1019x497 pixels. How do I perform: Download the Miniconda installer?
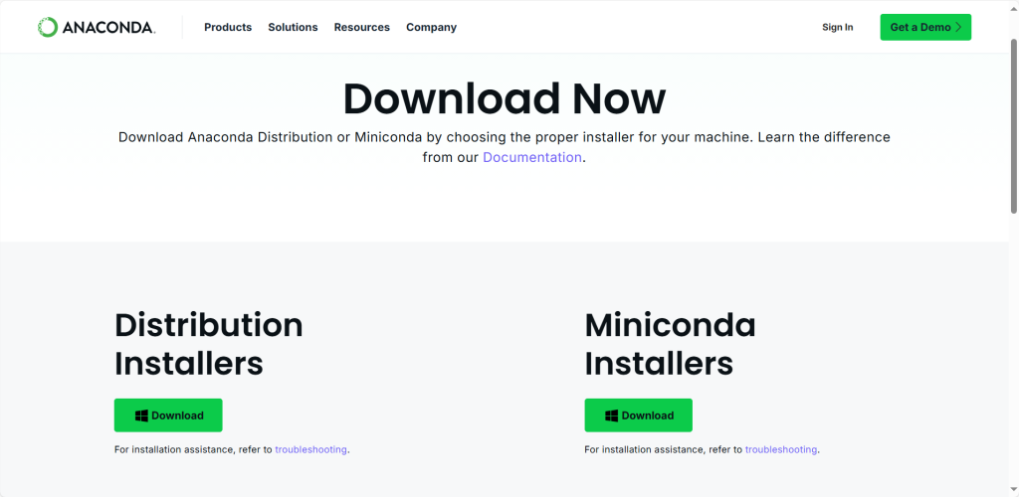tap(638, 415)
